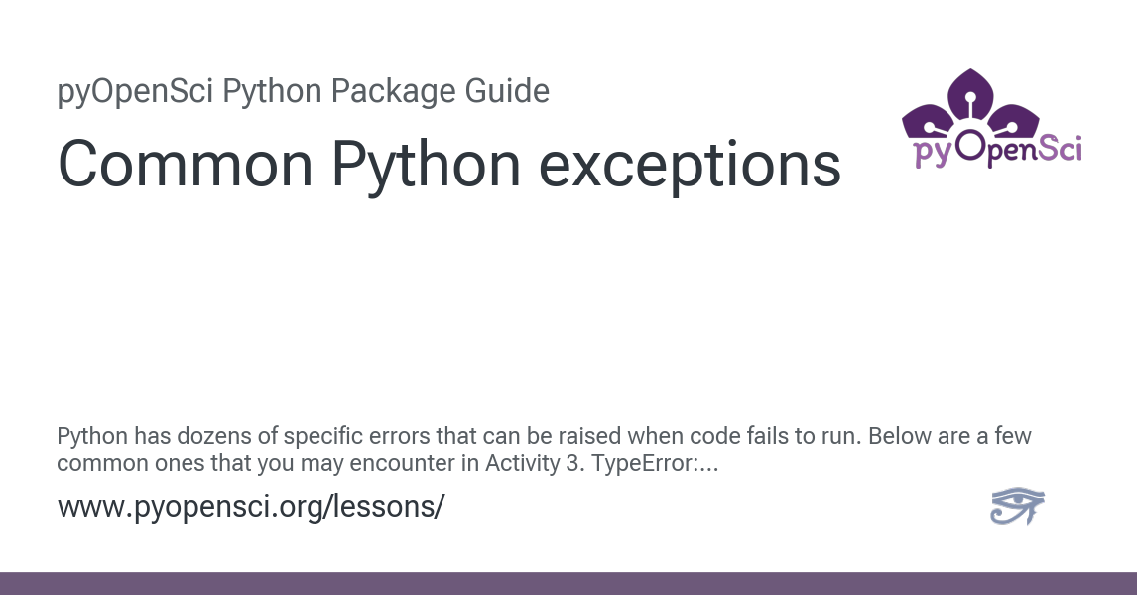
Task: Click the word "exceptions" in the title
Action: click(690, 165)
